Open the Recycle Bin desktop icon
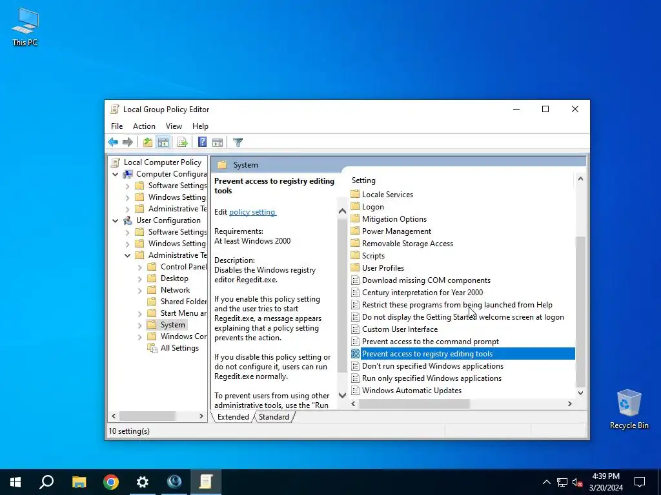The width and height of the screenshot is (661, 495). (x=629, y=409)
